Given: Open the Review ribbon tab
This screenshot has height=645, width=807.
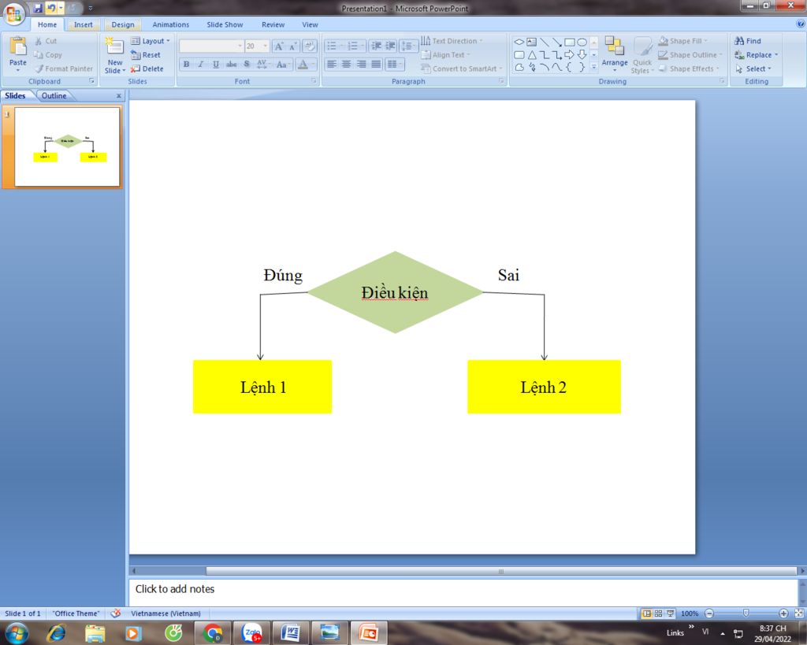Looking at the screenshot, I should 273,24.
